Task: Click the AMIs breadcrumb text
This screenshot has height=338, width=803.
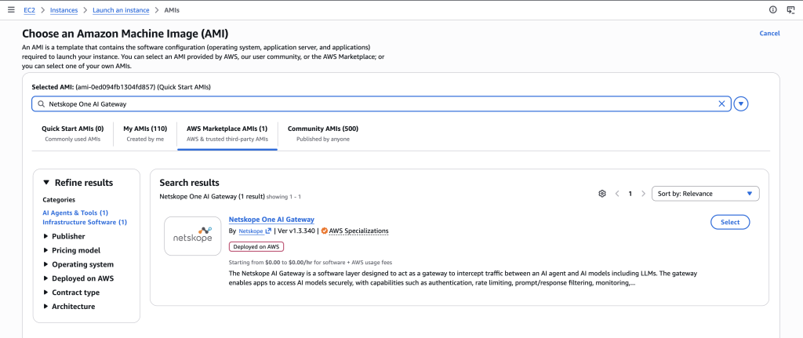Action: (172, 10)
